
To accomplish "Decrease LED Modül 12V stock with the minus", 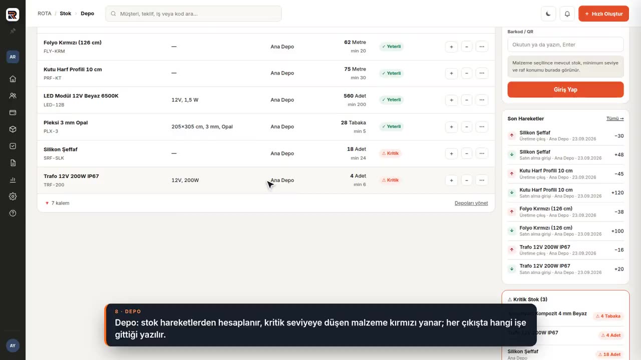I will [x=466, y=100].
